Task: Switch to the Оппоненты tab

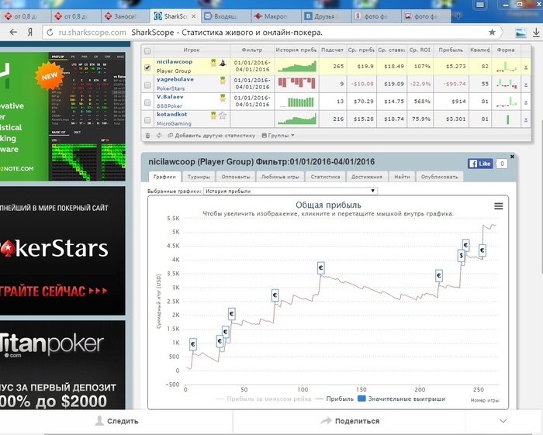Action: [236, 177]
